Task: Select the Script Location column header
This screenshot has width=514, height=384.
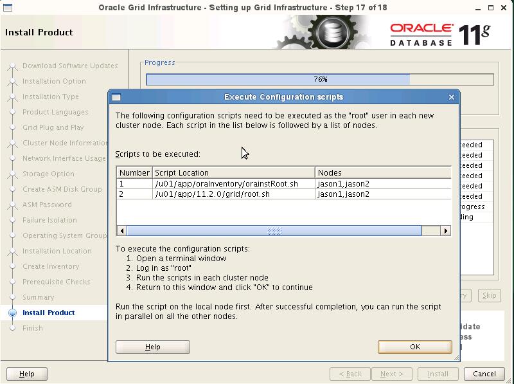Action: coord(233,172)
